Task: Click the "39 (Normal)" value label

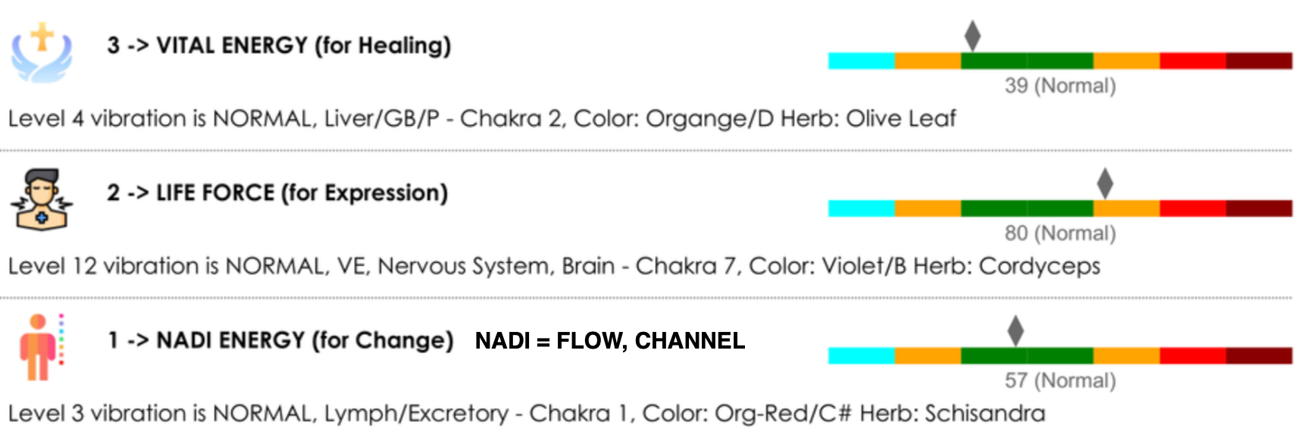Action: point(1060,86)
